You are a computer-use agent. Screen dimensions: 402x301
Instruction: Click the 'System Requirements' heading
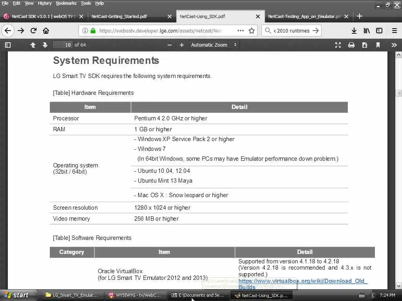106,60
